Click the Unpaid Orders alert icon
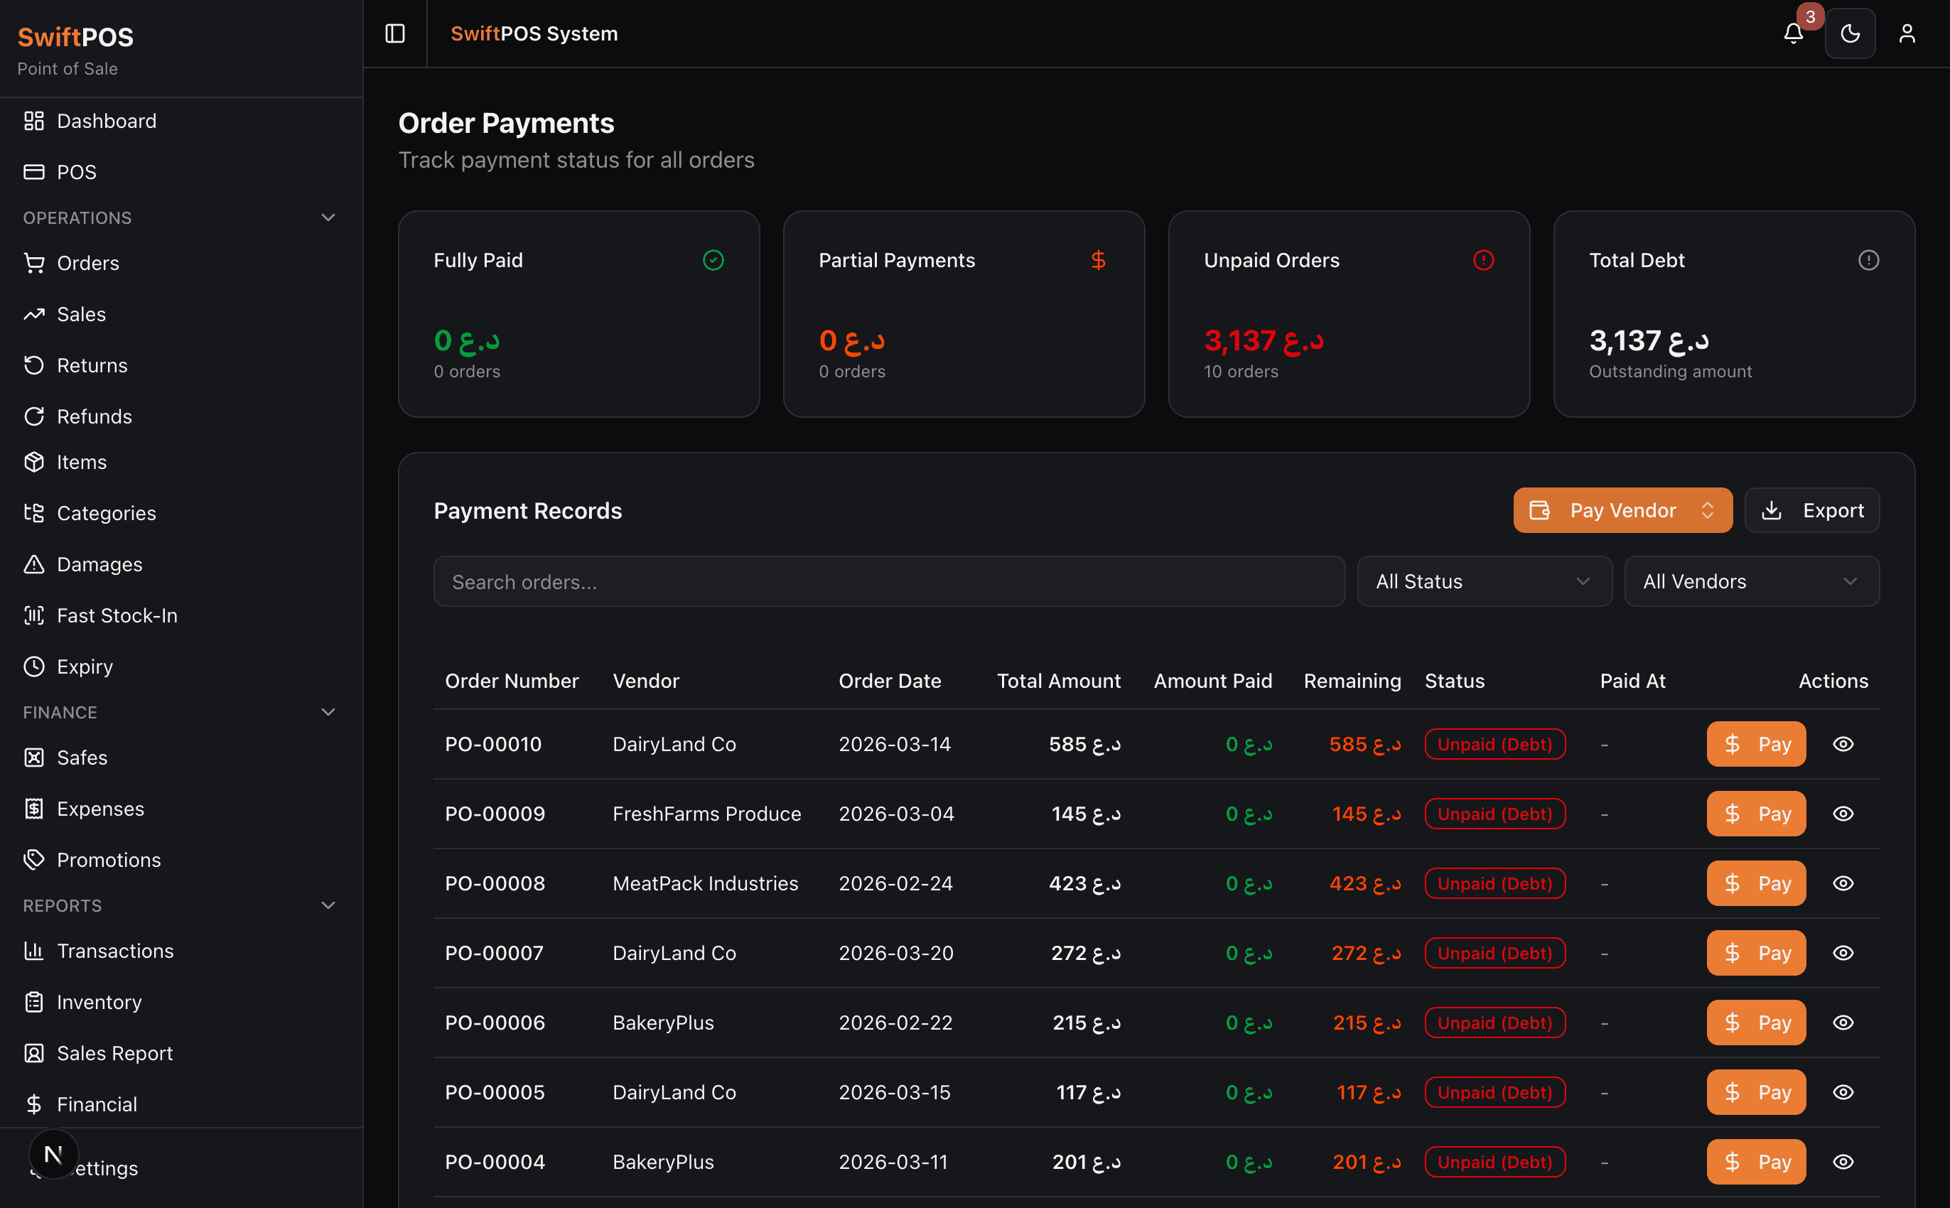The width and height of the screenshot is (1950, 1208). tap(1482, 259)
